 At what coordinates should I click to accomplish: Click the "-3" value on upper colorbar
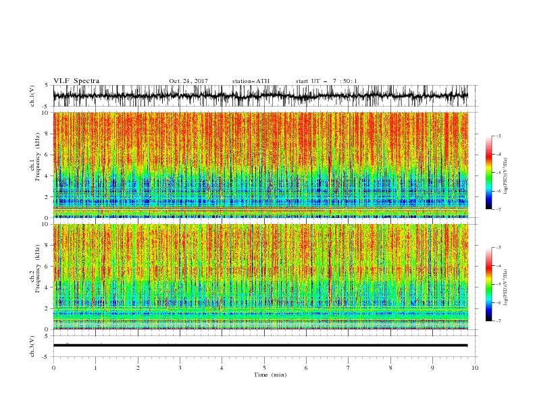pos(499,136)
